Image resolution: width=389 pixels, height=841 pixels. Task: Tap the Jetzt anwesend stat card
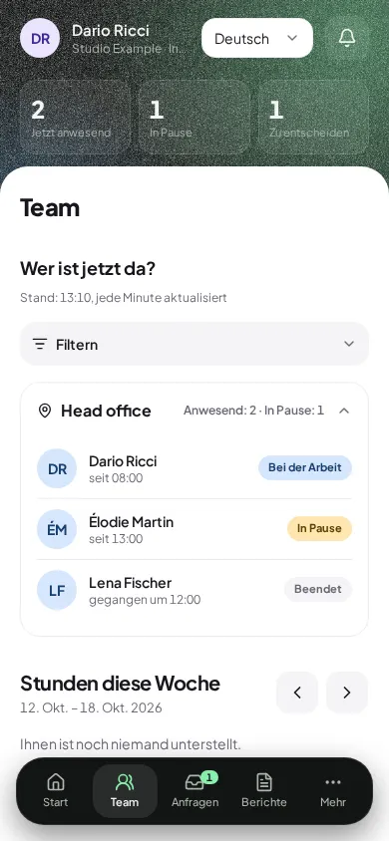[x=75, y=118]
